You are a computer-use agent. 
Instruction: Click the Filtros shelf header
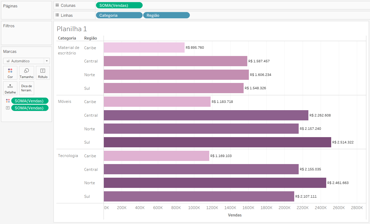[9, 26]
